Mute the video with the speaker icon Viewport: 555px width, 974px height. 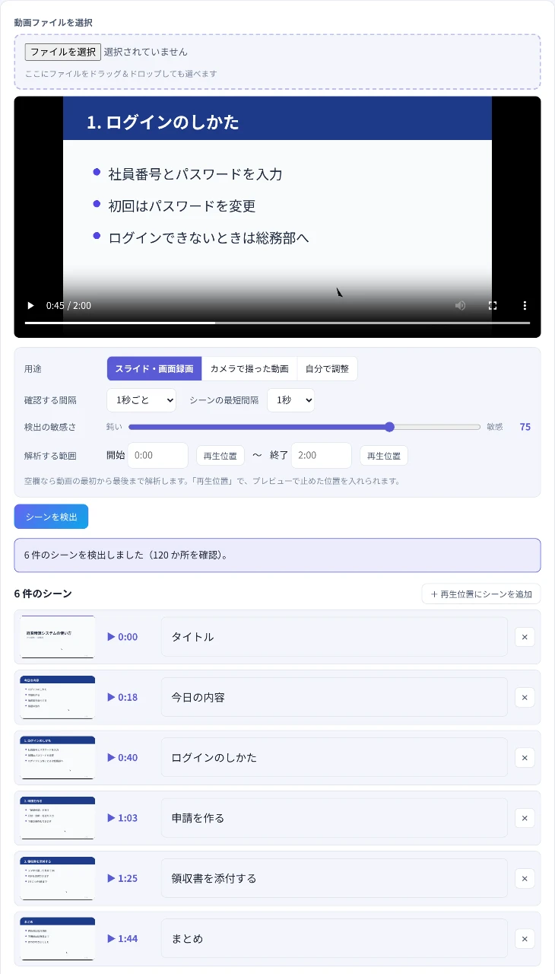(x=460, y=306)
